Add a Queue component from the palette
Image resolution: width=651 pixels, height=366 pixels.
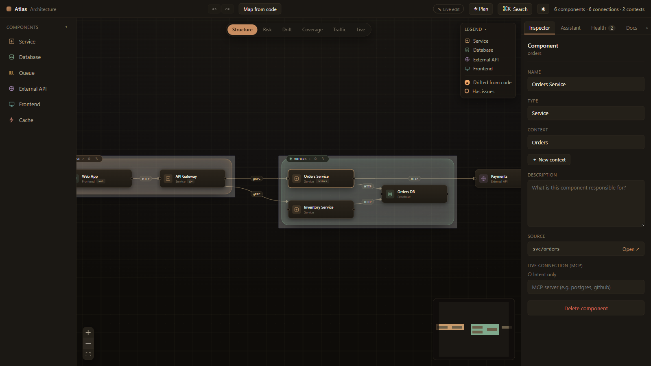pos(38,73)
